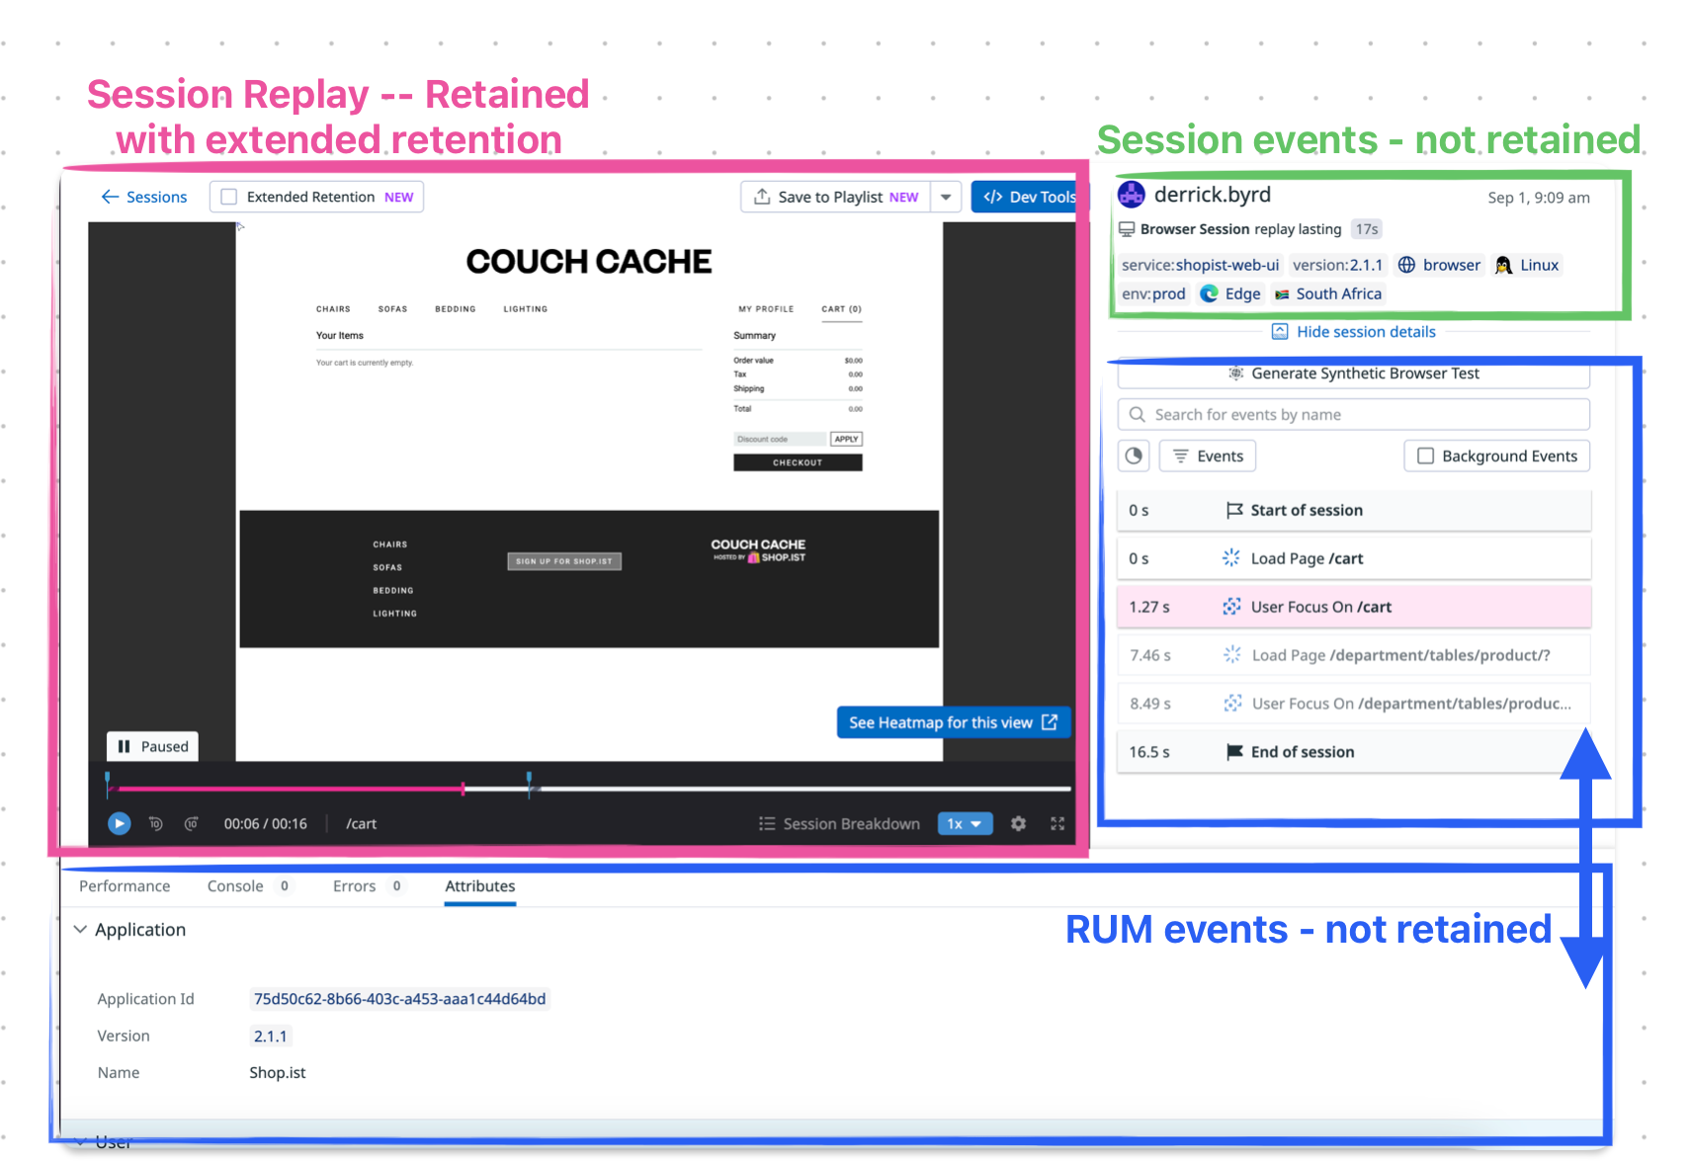Click the replay timeline progress bar

(589, 789)
